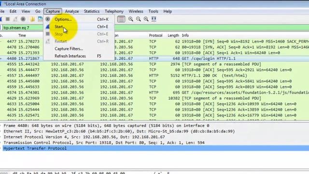Viewport: 309px width, 174px height.
Task: Open the Statistics menu
Action: point(92,11)
